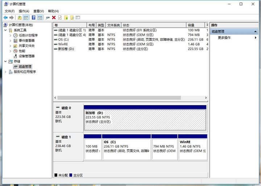
Task: Click the properties checkmark sheet toolbar icon
Action: [60, 17]
